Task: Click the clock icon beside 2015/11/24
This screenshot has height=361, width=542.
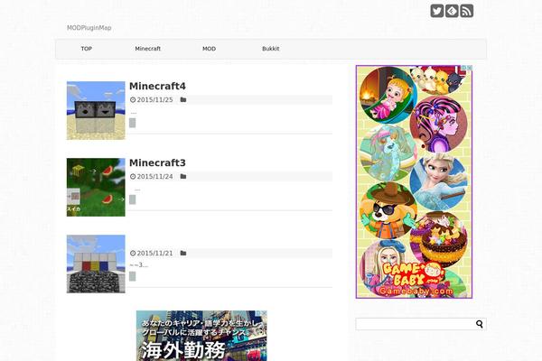Action: (x=133, y=177)
